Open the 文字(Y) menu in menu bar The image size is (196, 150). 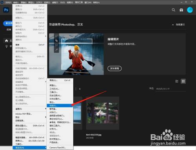[x=39, y=2]
